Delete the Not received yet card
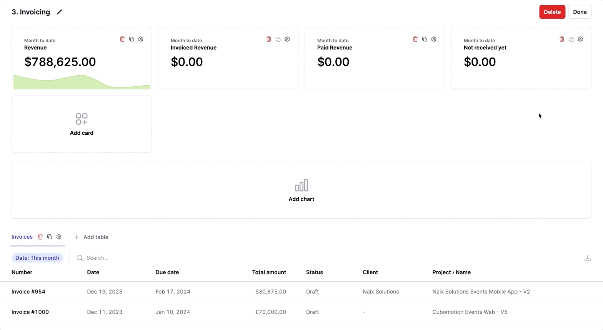 (x=562, y=39)
